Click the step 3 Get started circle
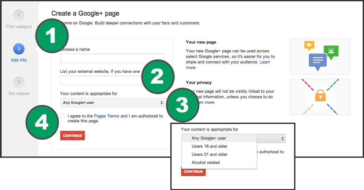The width and height of the screenshot is (364, 190). 19,82
